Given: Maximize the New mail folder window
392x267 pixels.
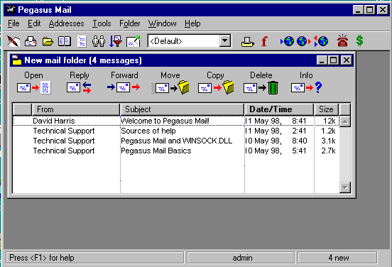Looking at the screenshot, I should (334, 60).
